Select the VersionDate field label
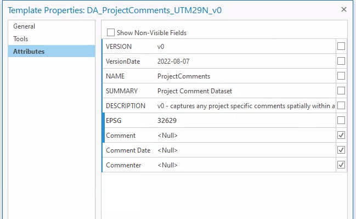The image size is (356, 219). 123,61
